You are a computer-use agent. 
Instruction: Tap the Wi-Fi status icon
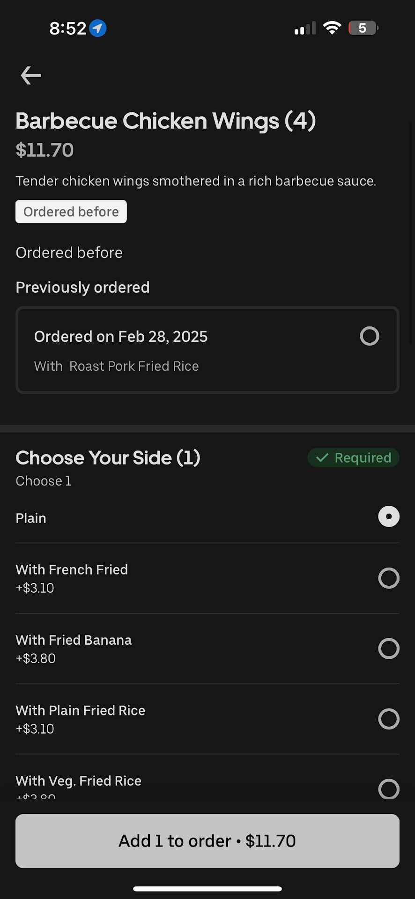[x=332, y=28]
